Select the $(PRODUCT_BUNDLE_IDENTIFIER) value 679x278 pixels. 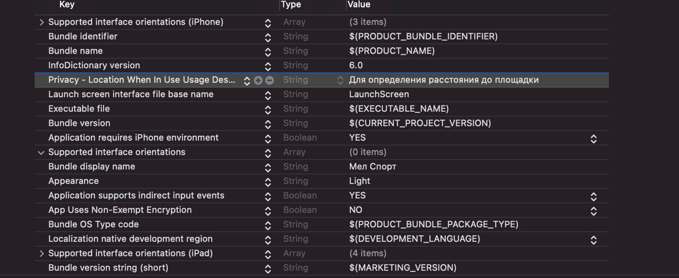click(423, 37)
